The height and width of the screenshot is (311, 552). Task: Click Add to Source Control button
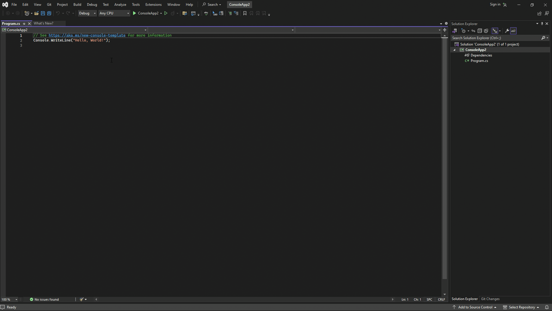[475, 307]
